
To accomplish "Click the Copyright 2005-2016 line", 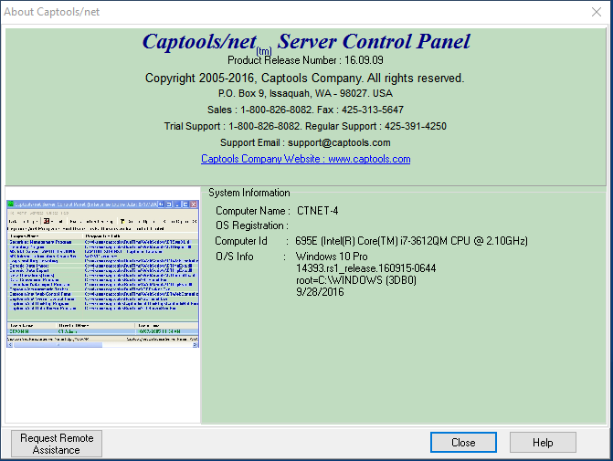I will point(305,78).
